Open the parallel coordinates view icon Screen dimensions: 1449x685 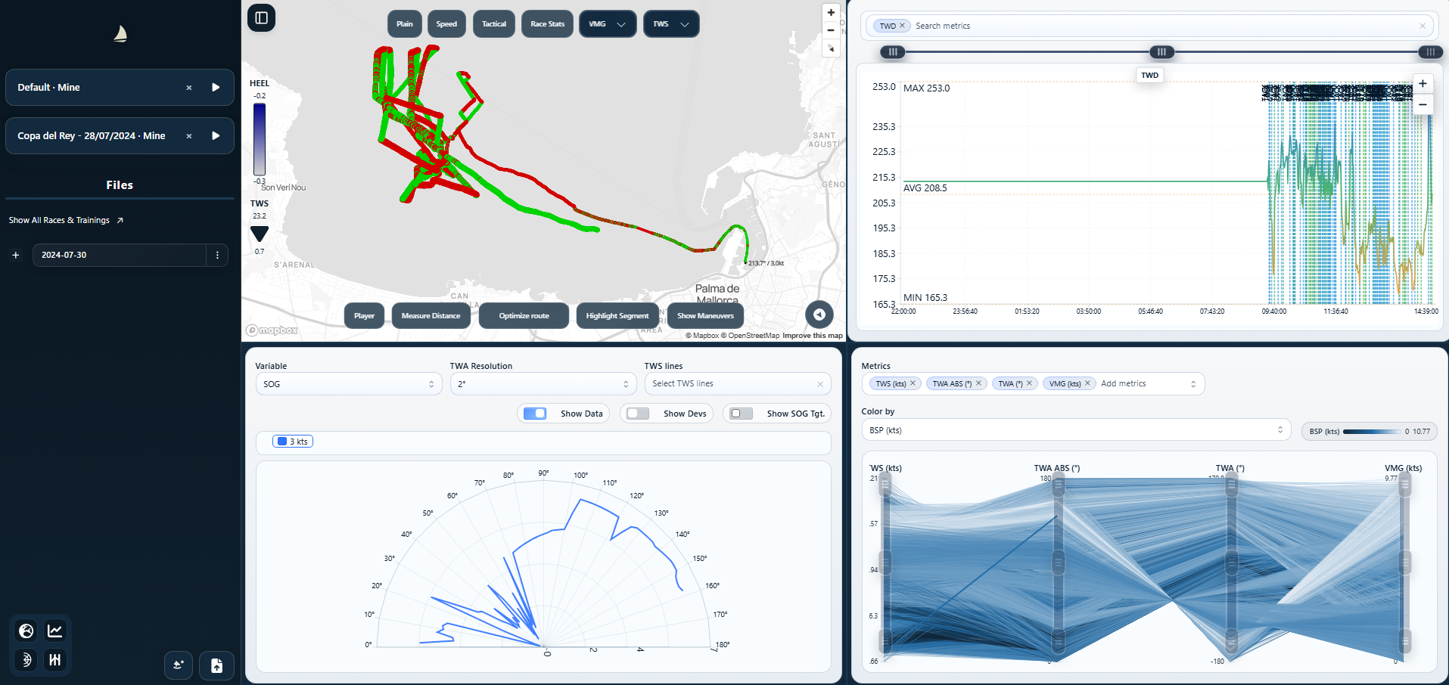click(55, 659)
